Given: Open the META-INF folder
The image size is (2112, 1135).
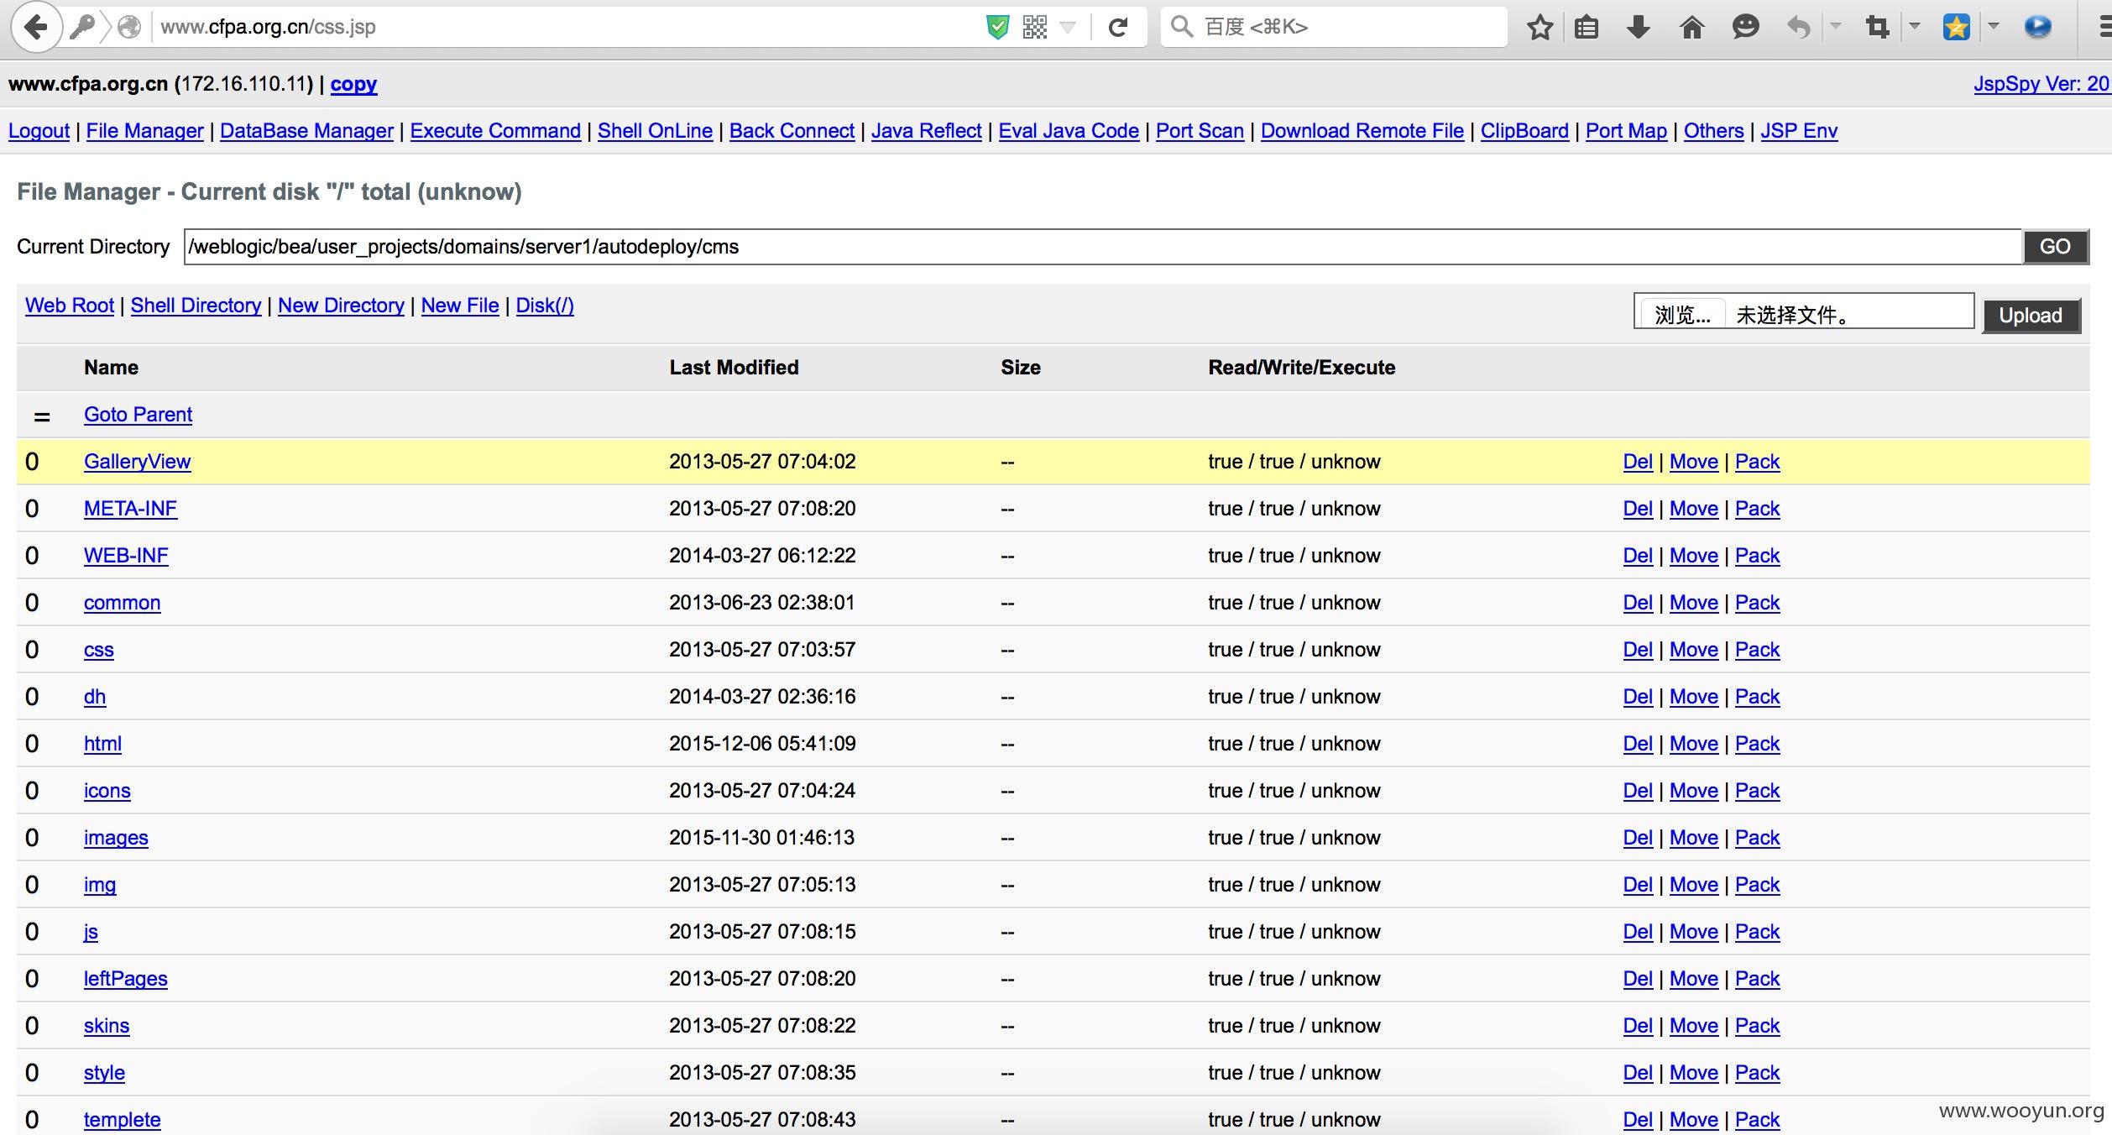Looking at the screenshot, I should pos(130,509).
